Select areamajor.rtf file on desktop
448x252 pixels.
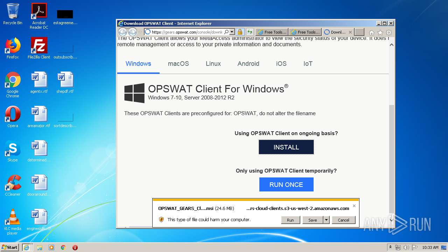(39, 117)
